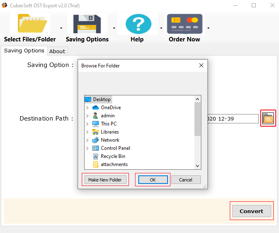Click the Order Now credit card icon

(185, 24)
